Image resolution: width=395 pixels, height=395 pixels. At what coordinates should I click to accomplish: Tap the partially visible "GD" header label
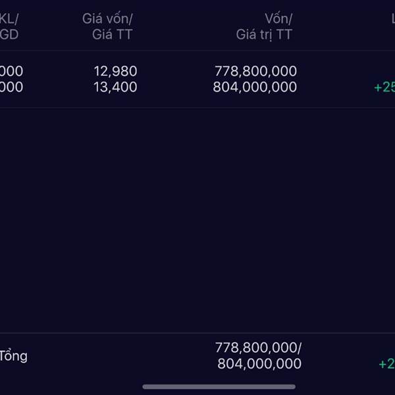coord(9,35)
